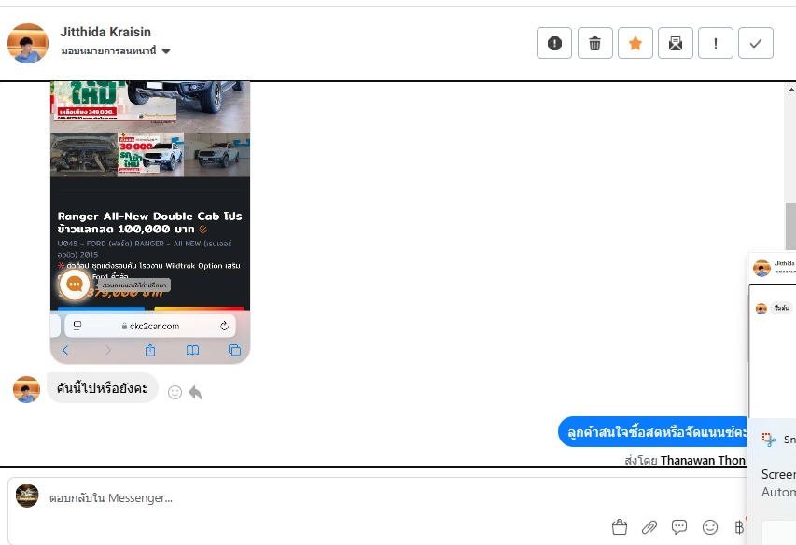Open saved replies speech bubble icon
Viewport: 796px width, 545px height.
[x=679, y=527]
